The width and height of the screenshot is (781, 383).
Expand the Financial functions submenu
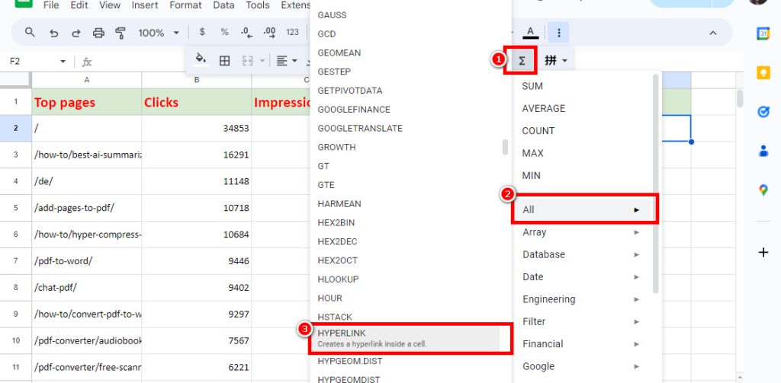tap(582, 344)
